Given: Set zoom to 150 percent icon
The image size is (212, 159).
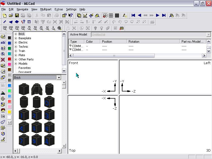Looking at the screenshot, I should pyautogui.click(x=17, y=28).
